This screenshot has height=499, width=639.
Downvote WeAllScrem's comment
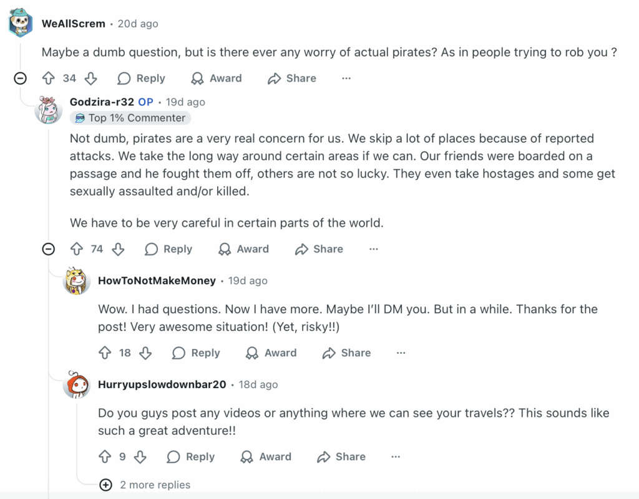pos(90,78)
